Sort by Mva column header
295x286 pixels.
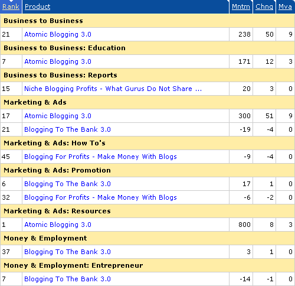pos(285,6)
